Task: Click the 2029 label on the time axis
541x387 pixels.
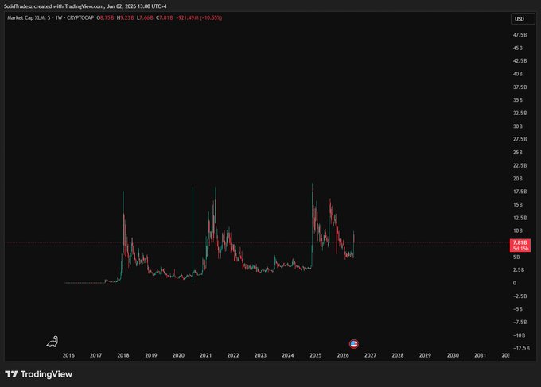Action: coord(425,355)
